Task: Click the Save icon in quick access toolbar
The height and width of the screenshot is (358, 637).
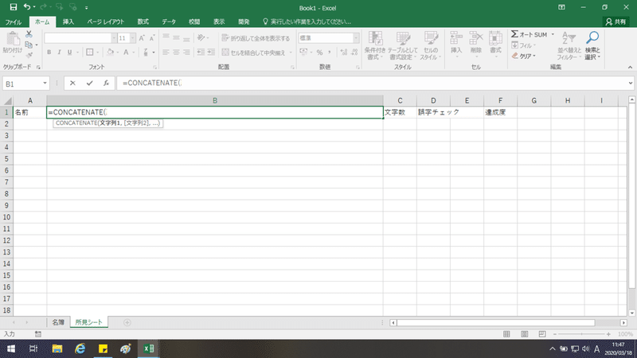Action: tap(14, 7)
